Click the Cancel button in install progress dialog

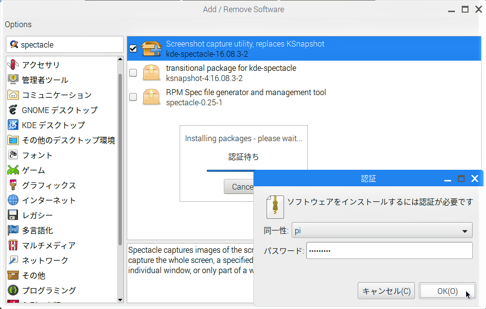point(239,187)
